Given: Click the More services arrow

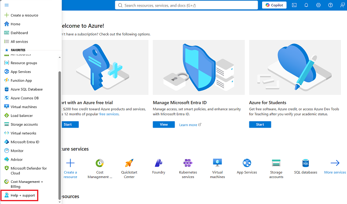Looking at the screenshot, I should click(x=335, y=163).
